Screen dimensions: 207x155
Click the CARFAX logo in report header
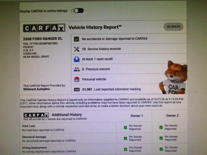(x=44, y=28)
